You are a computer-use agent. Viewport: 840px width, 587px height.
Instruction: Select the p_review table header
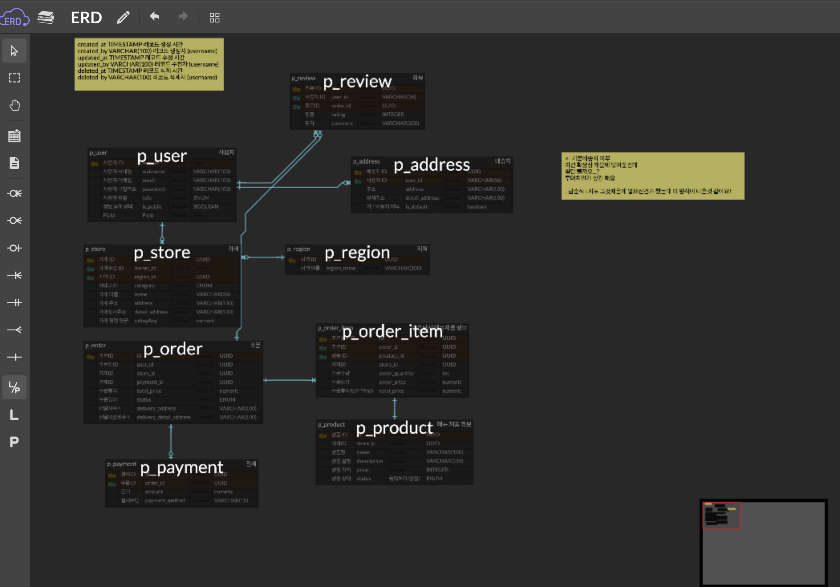tap(357, 79)
